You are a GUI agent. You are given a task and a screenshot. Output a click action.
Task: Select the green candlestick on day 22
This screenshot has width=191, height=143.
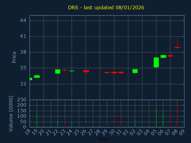58,71
